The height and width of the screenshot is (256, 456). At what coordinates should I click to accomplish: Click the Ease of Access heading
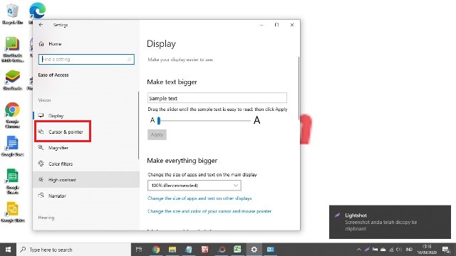(53, 75)
